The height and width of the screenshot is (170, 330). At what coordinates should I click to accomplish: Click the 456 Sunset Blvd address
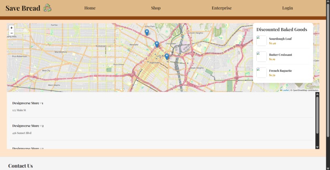click(22, 133)
